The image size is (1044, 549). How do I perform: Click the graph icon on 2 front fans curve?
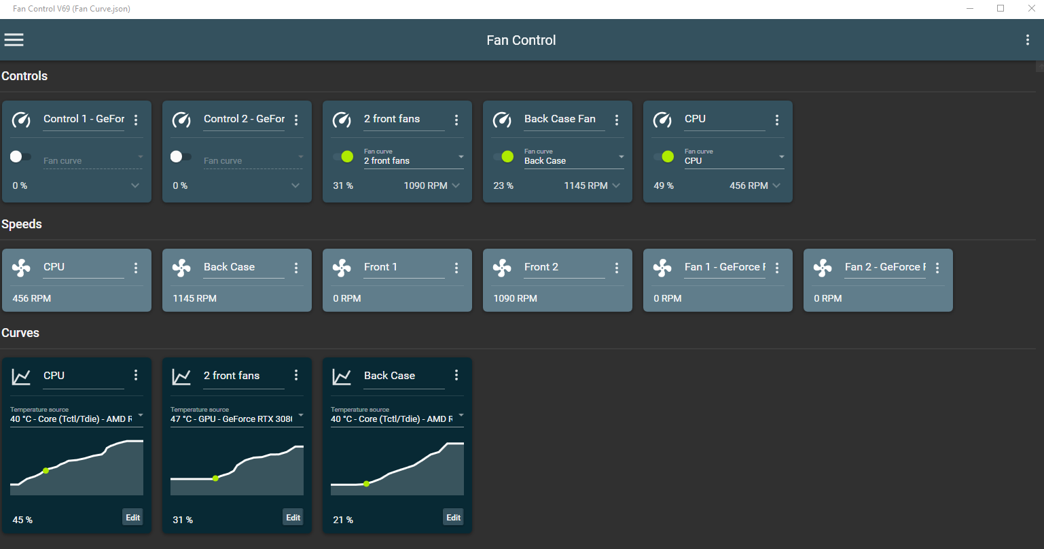click(182, 376)
